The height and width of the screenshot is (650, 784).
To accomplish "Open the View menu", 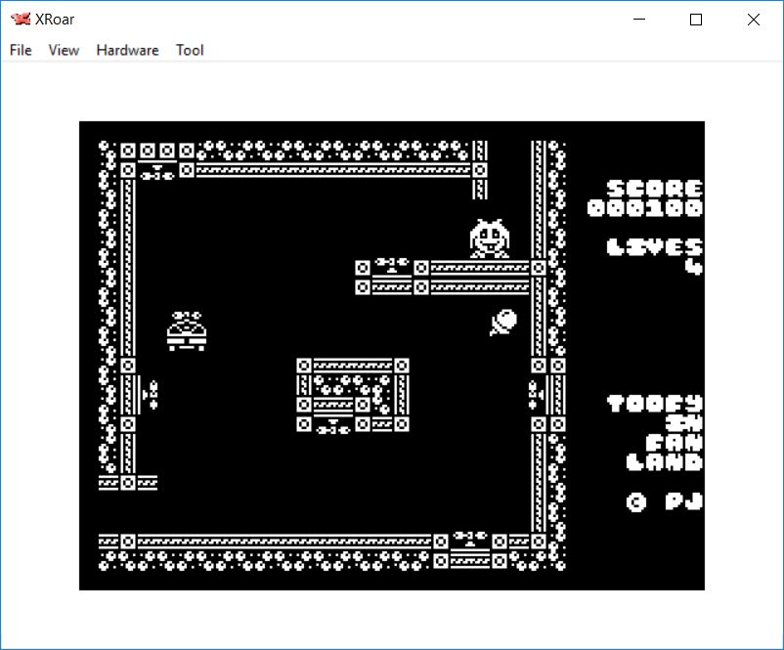I will (64, 50).
